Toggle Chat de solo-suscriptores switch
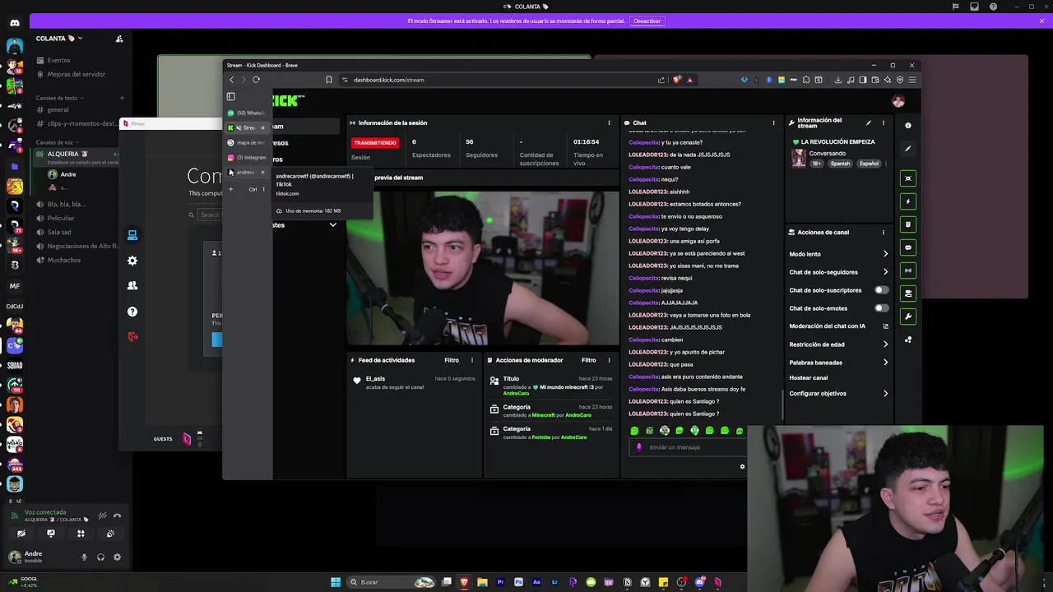The width and height of the screenshot is (1053, 592). [x=881, y=290]
